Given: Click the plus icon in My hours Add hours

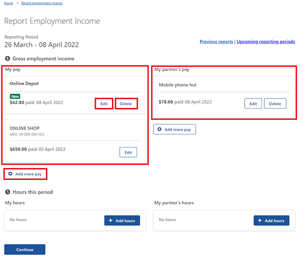Looking at the screenshot, I should tap(110, 220).
